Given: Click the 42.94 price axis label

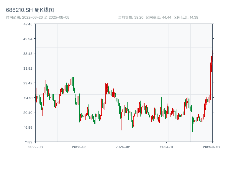Looking at the screenshot, I should point(28,39).
